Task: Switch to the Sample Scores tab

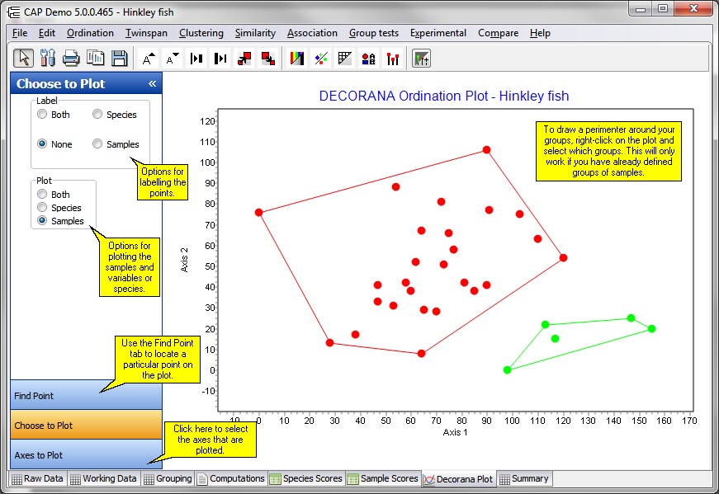Action: pos(383,478)
